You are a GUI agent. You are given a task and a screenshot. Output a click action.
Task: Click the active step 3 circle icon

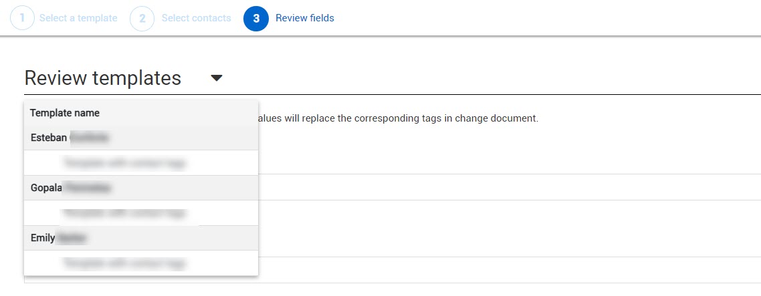255,19
